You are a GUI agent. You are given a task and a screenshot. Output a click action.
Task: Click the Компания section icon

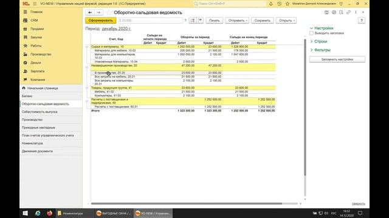(x=26, y=79)
